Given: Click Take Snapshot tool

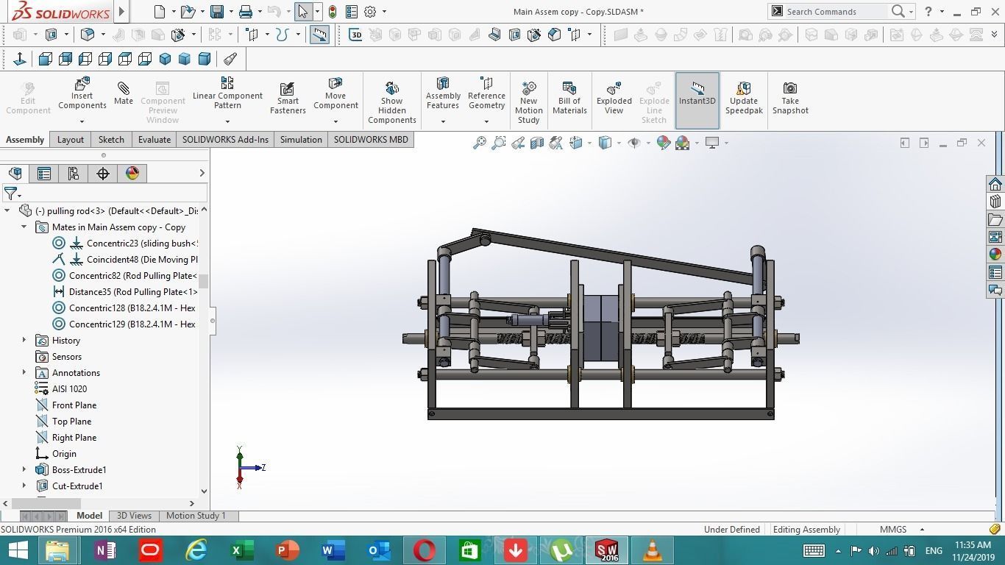Looking at the screenshot, I should [790, 98].
